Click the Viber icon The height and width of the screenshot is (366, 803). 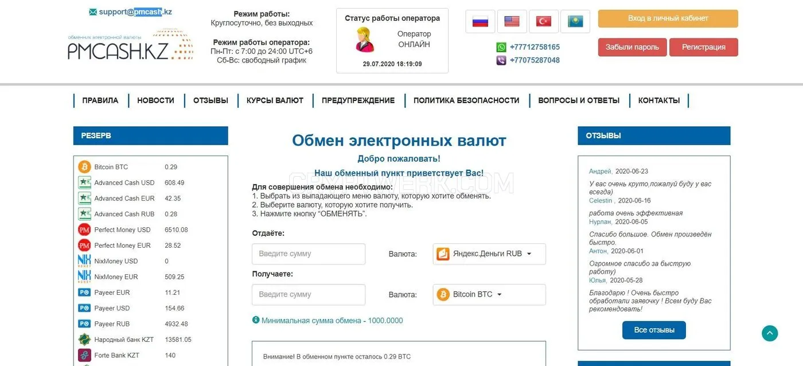501,60
